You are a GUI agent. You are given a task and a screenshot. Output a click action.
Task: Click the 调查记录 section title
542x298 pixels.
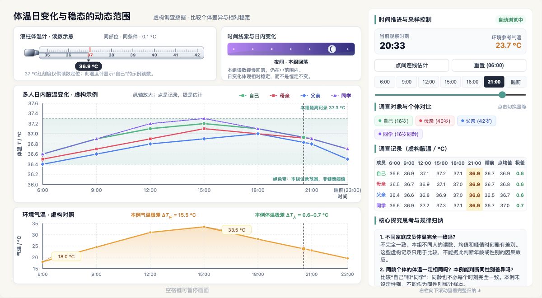pyautogui.click(x=413, y=149)
